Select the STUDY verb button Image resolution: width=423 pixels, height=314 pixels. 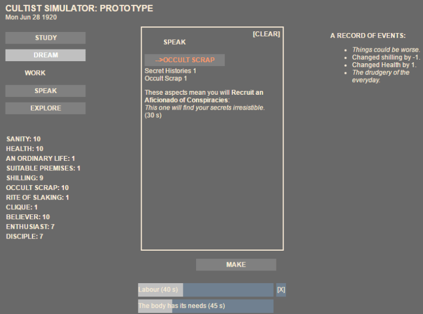tap(45, 38)
